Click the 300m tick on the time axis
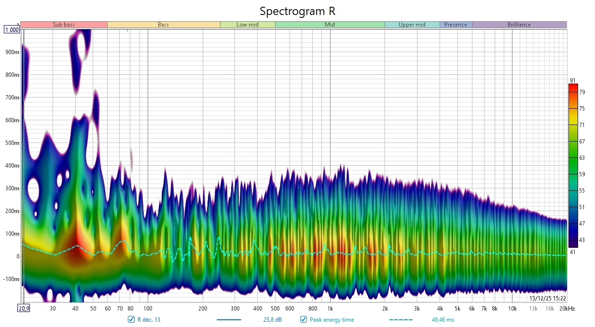The width and height of the screenshot is (595, 327). pos(13,188)
